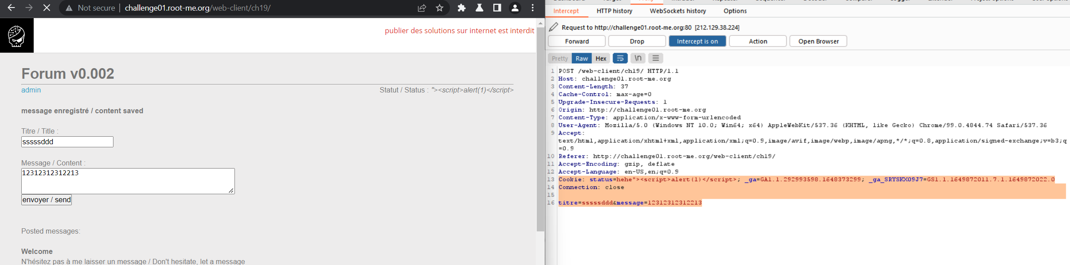Bookmark this page with the star
Screen dimensions: 1070x265
tap(440, 8)
